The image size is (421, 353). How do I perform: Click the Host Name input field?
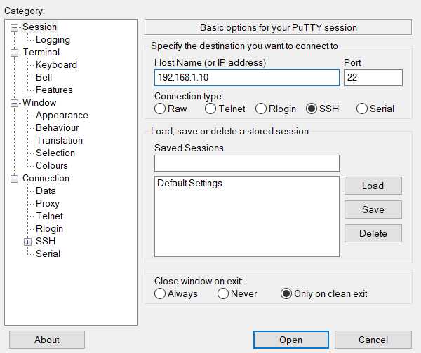(x=247, y=78)
